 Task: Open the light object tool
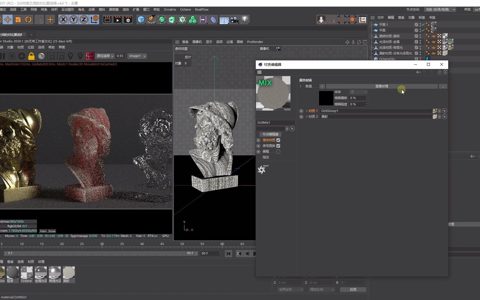[245, 19]
